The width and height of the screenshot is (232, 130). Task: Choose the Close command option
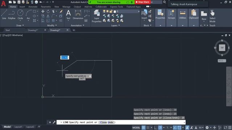pos(103,122)
